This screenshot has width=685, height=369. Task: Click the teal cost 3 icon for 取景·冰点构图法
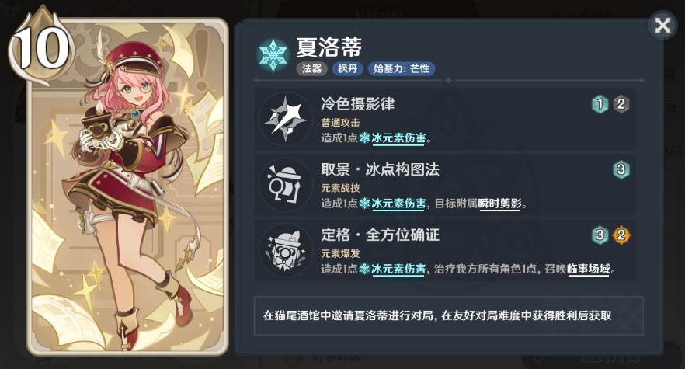(x=621, y=169)
